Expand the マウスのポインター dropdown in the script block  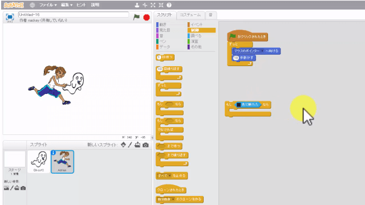click(x=262, y=51)
